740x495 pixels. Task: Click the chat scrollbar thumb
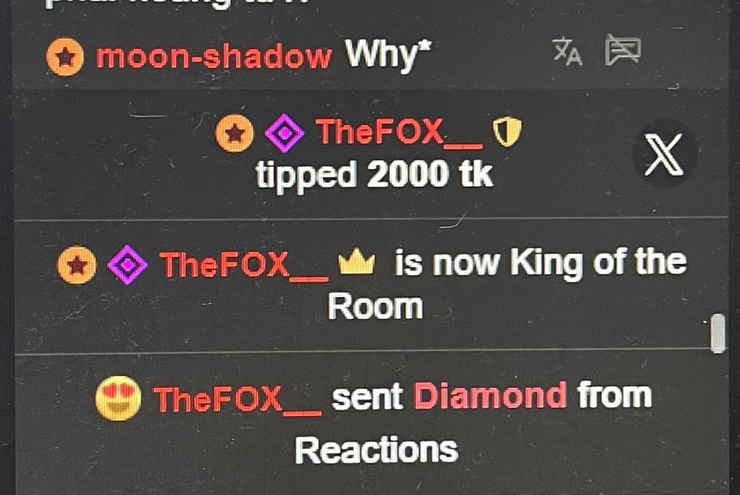coord(718,333)
